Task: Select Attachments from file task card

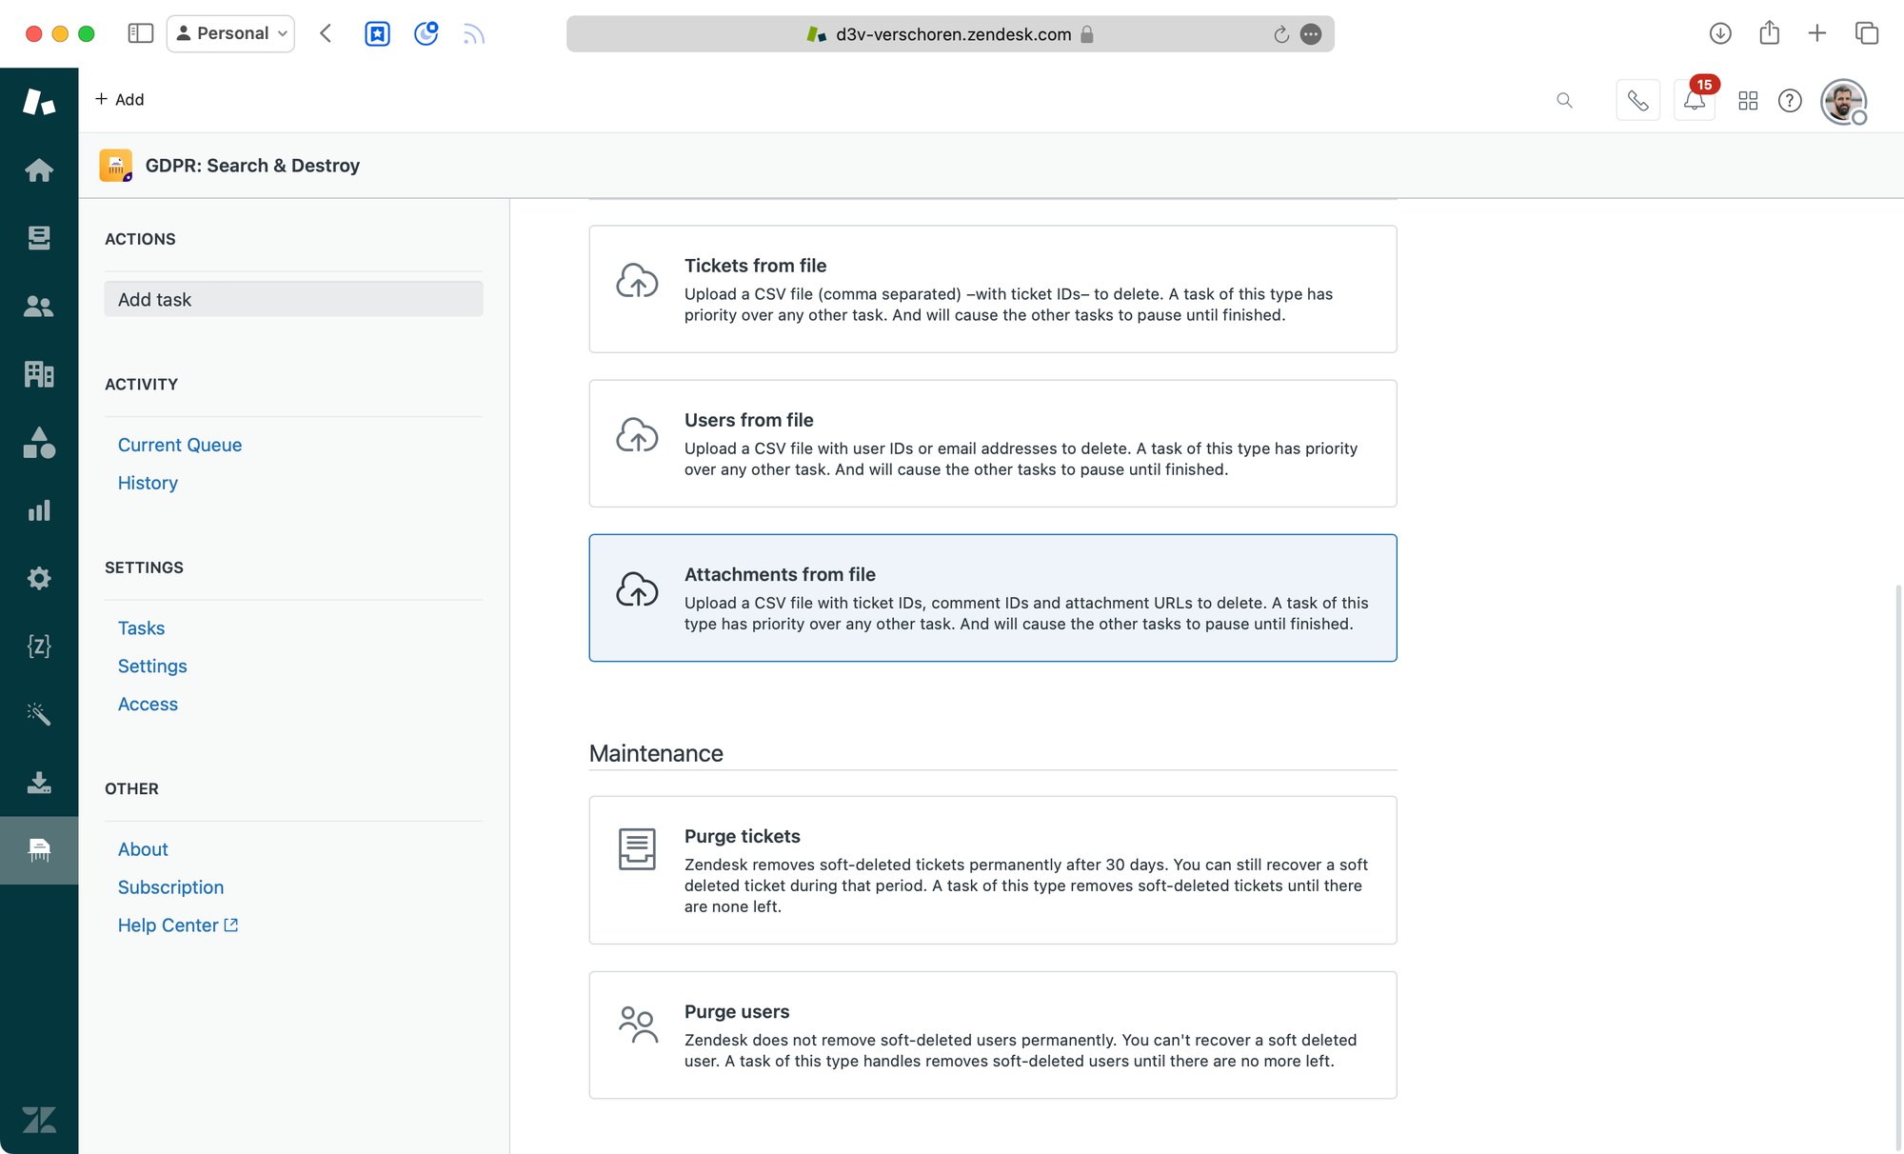Action: [992, 598]
